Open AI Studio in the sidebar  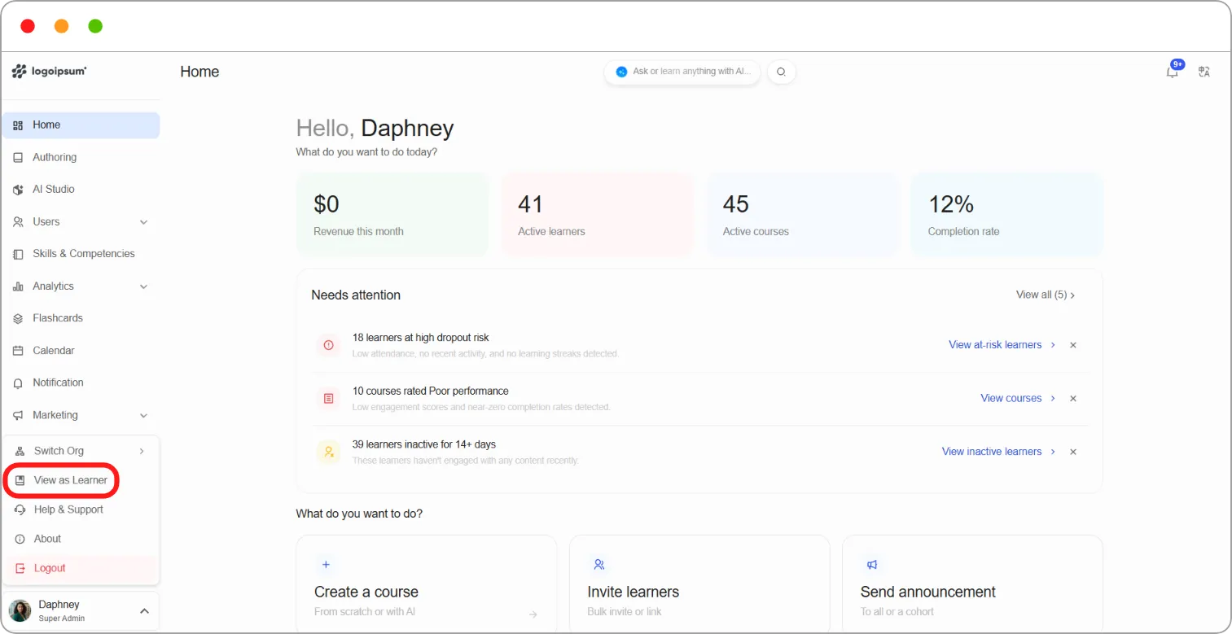point(81,189)
